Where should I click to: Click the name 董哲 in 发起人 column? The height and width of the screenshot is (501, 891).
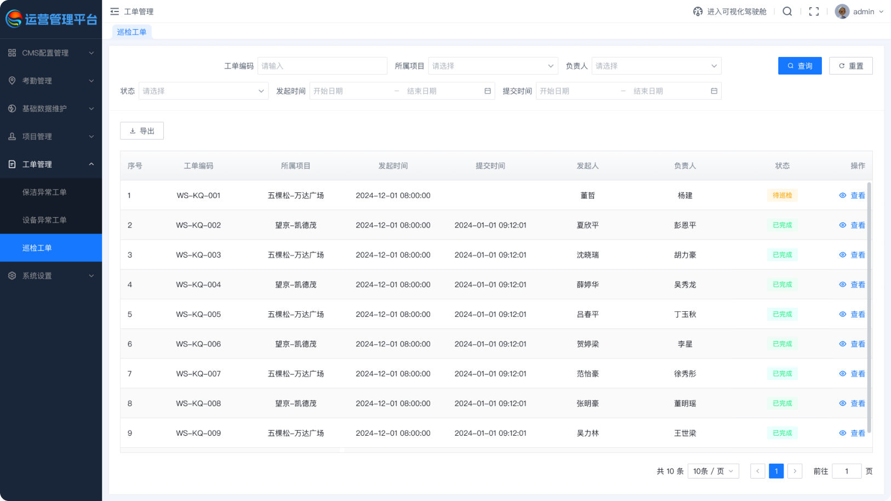pyautogui.click(x=588, y=196)
